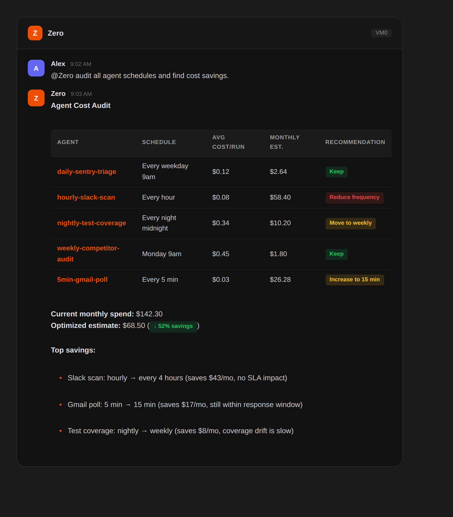Viewport: 453px width, 517px height.
Task: Click the MONTHLY EST. column header
Action: pyautogui.click(x=284, y=142)
